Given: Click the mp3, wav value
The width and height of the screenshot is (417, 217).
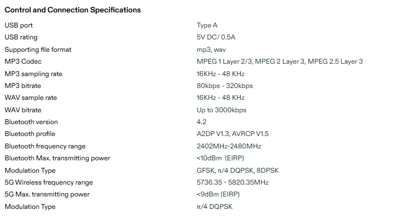Looking at the screenshot, I should (x=211, y=50).
